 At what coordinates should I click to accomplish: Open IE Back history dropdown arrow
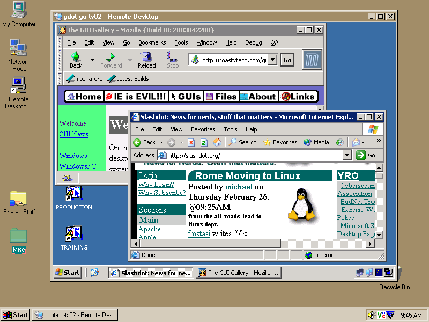pos(162,142)
